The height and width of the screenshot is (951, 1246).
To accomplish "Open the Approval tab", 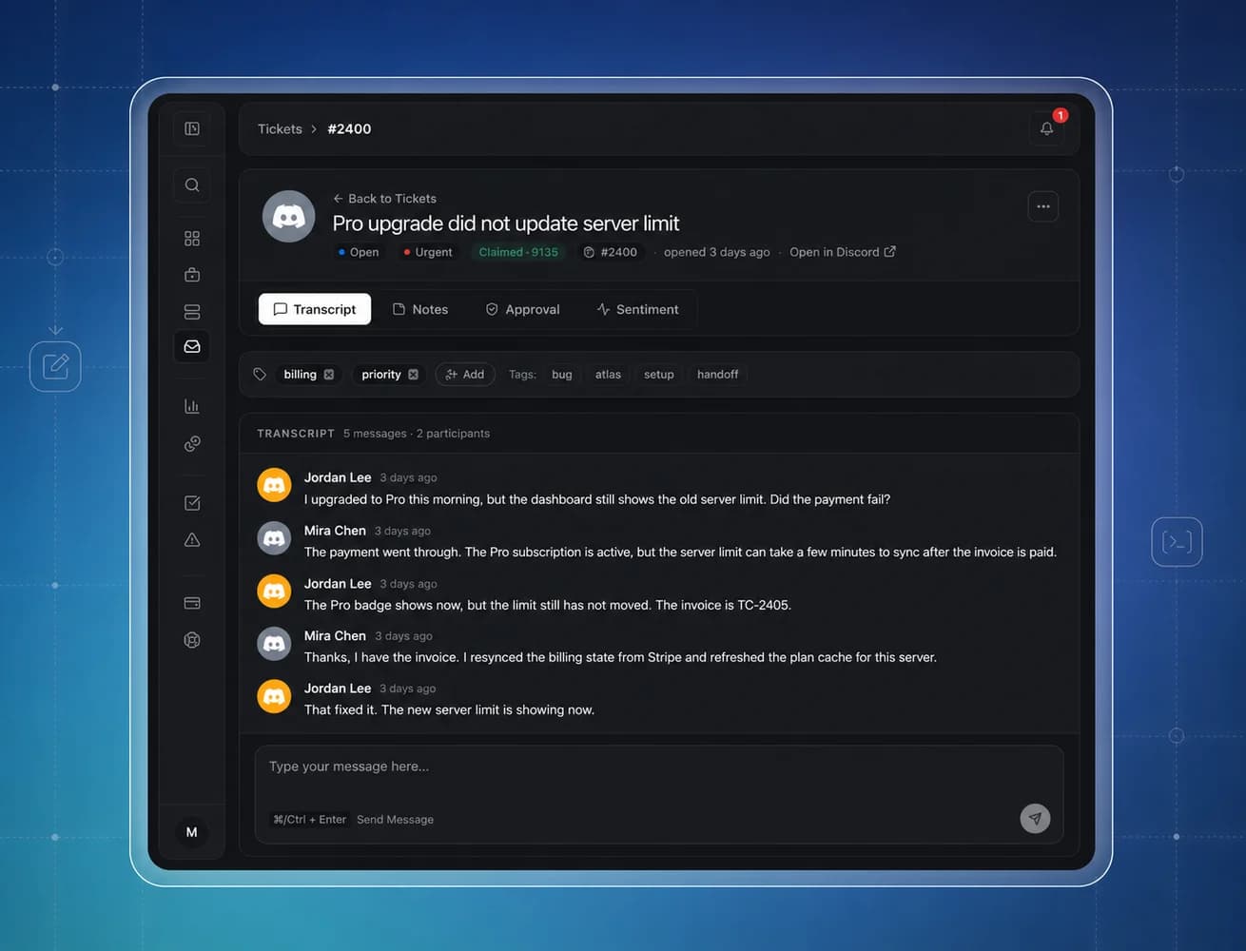I will point(523,309).
